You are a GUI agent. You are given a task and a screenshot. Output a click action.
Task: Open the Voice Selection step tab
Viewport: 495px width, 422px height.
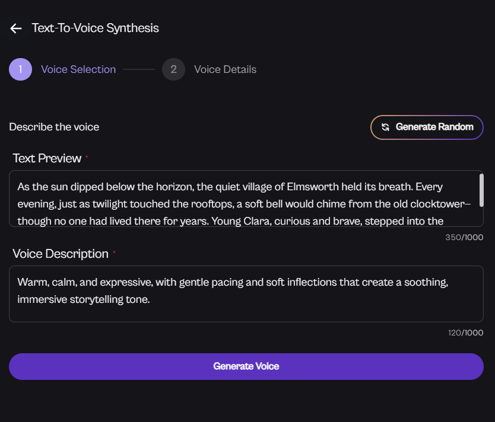click(78, 69)
